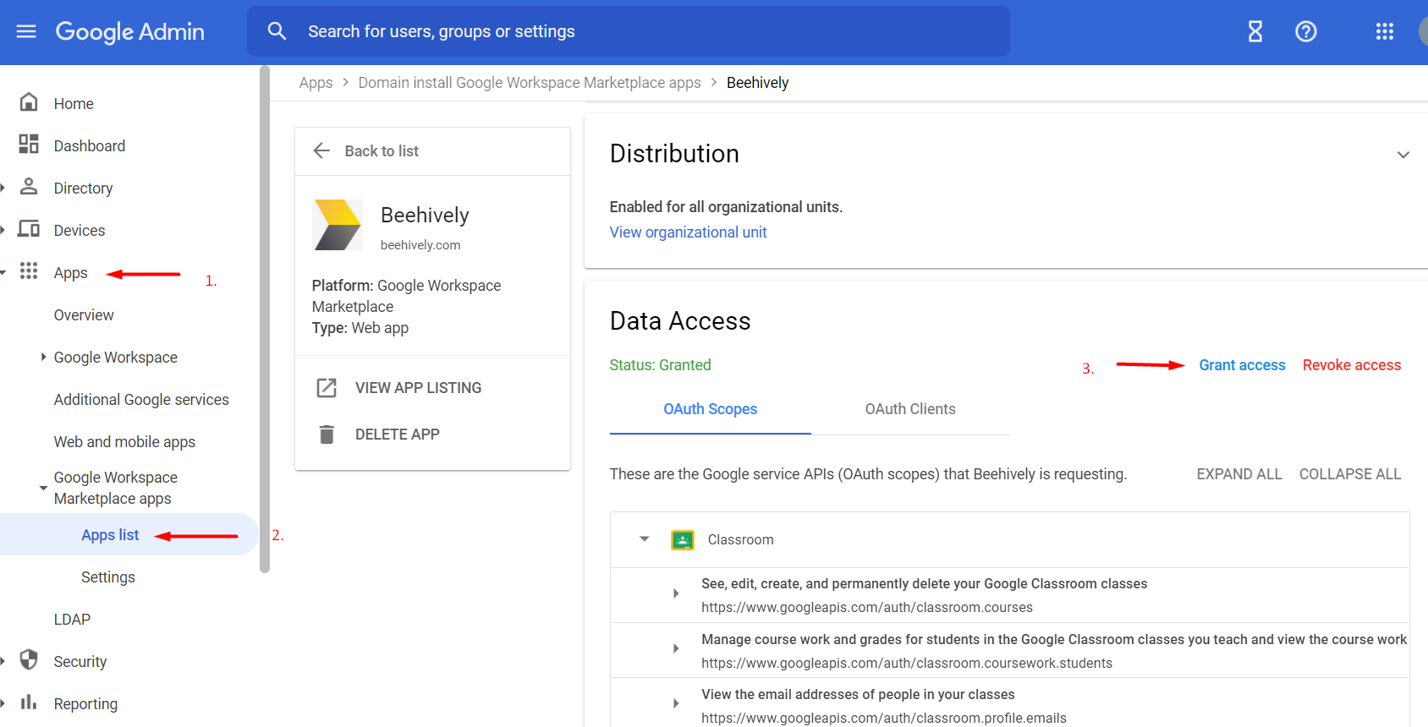This screenshot has height=727, width=1428.
Task: Click the external link icon for View App Listing
Action: [327, 388]
